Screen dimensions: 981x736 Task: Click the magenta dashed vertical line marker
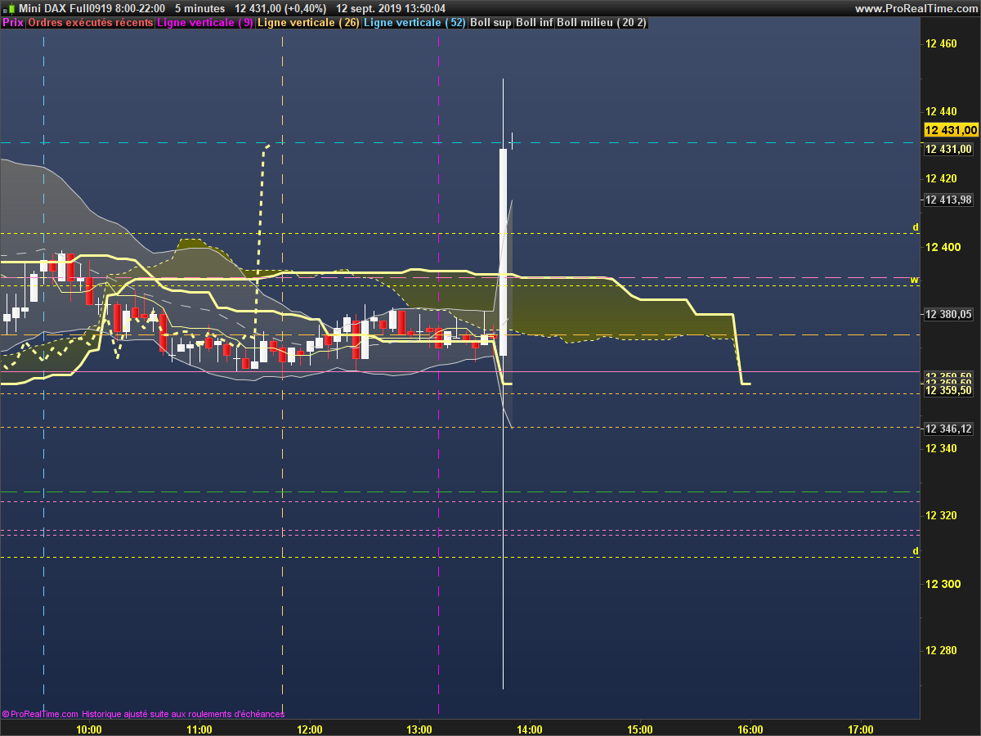pos(439,376)
